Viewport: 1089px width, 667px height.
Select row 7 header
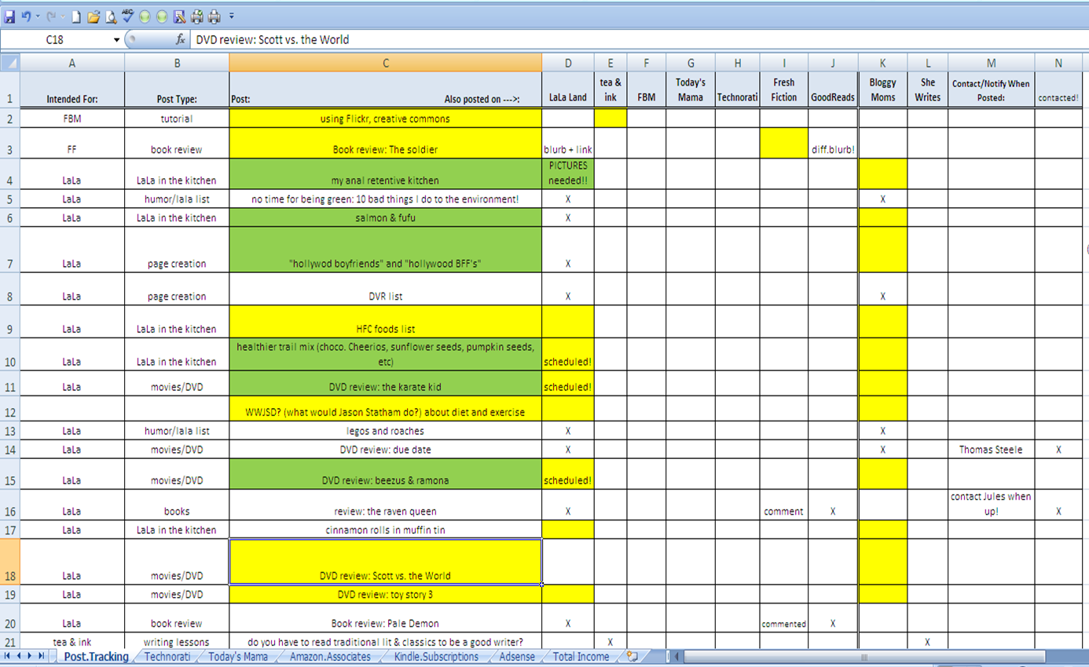[x=9, y=250]
